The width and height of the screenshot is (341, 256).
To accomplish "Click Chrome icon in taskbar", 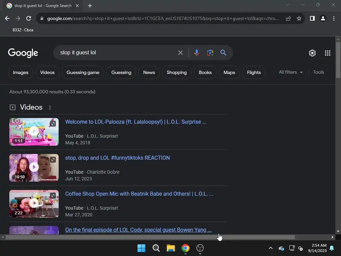I will pyautogui.click(x=185, y=248).
